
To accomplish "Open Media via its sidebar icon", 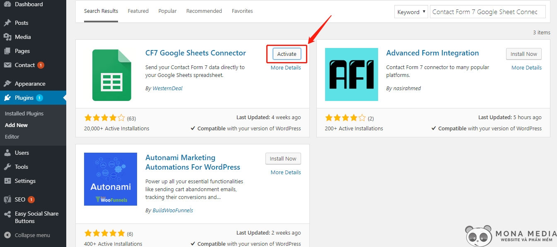I will tap(7, 37).
